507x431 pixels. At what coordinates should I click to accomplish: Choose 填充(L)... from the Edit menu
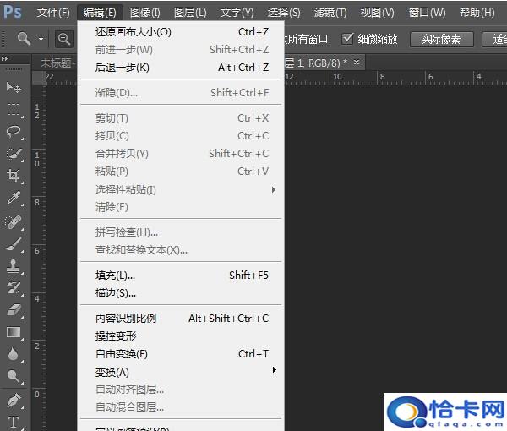[x=116, y=276]
